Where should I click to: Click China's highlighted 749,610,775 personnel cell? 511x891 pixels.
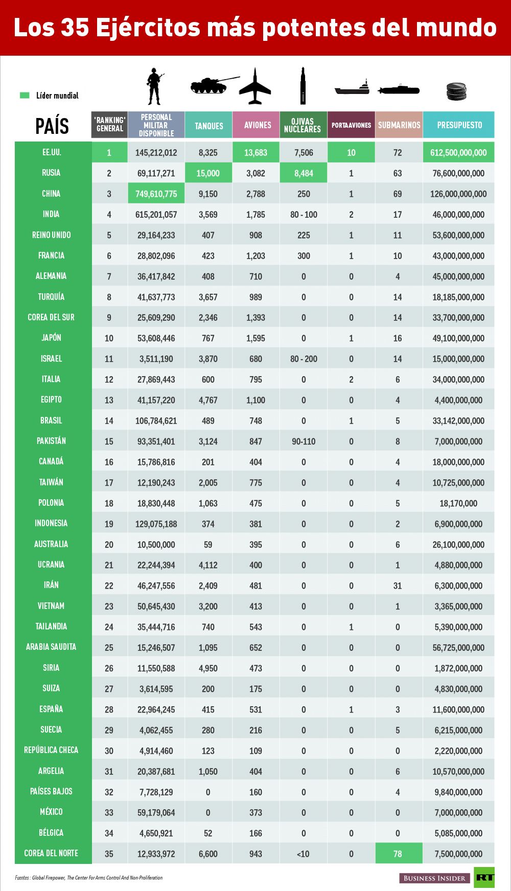pyautogui.click(x=156, y=194)
